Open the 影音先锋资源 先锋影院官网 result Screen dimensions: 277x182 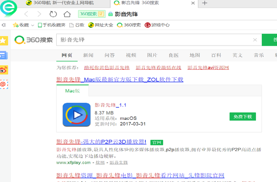pos(140,175)
